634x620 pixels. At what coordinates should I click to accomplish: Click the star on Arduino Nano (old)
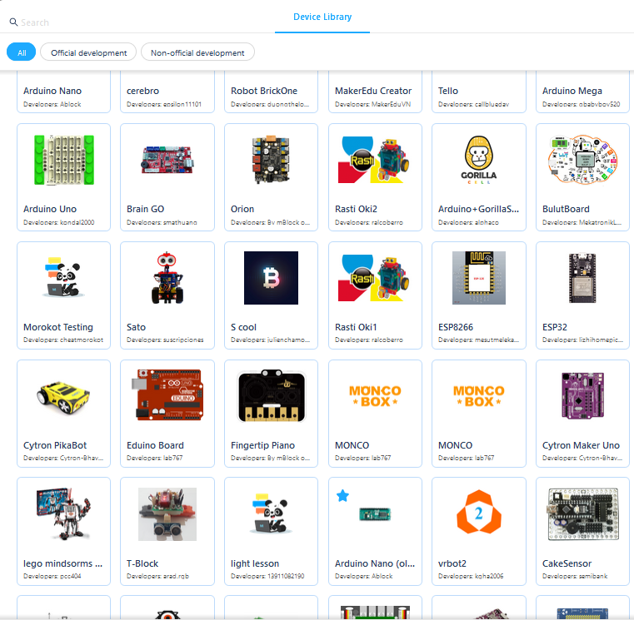pyautogui.click(x=342, y=496)
